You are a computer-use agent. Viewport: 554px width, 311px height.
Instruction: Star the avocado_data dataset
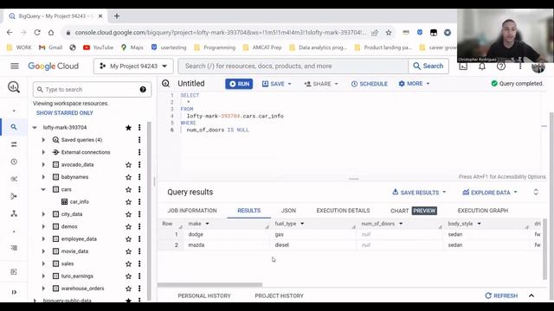point(128,165)
